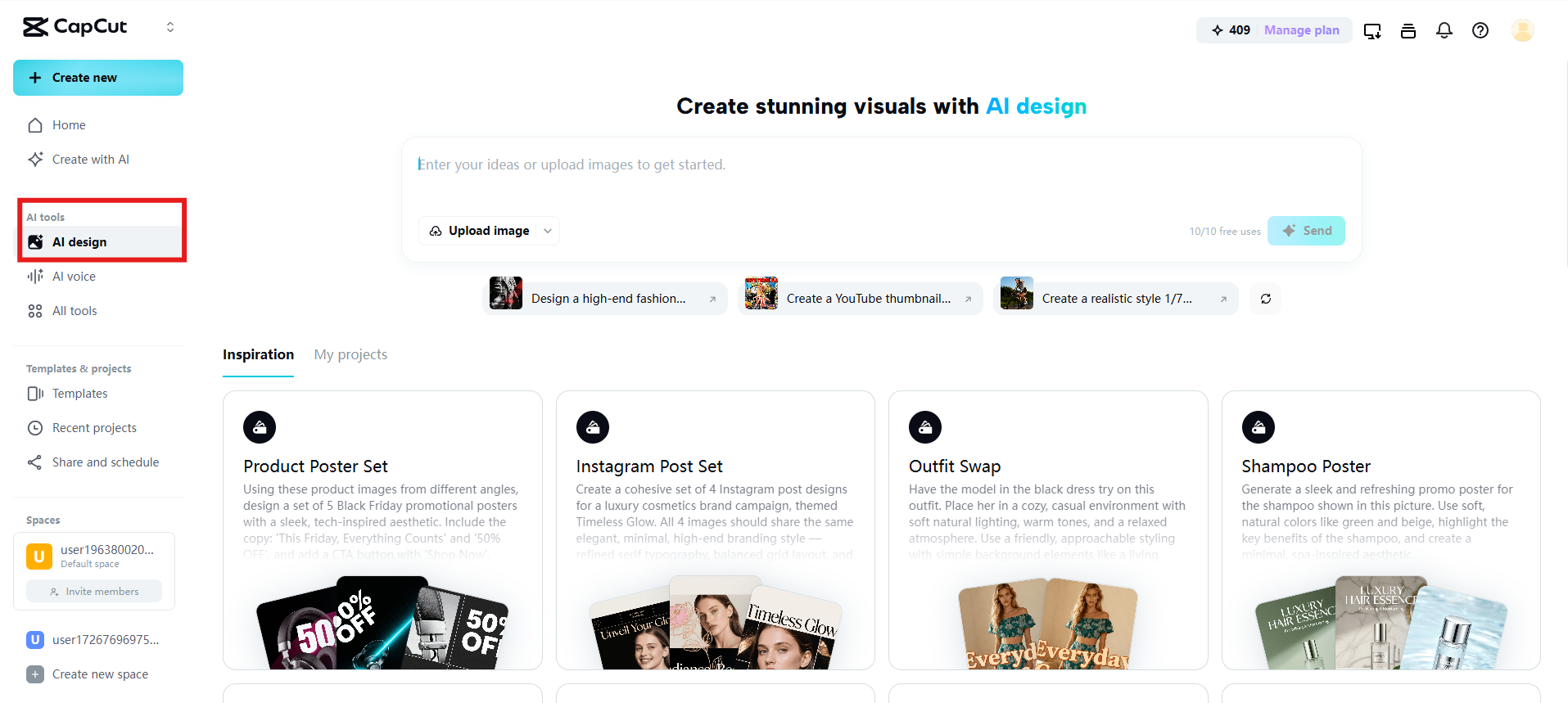This screenshot has height=703, width=1568.
Task: Open All tools from the sidebar
Action: (75, 310)
